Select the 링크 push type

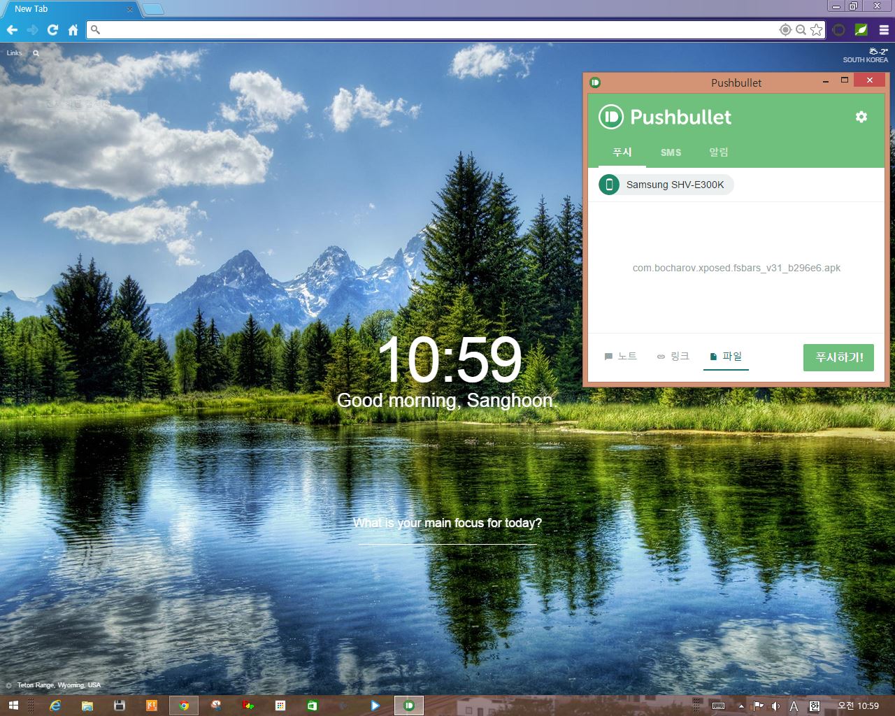pyautogui.click(x=673, y=357)
